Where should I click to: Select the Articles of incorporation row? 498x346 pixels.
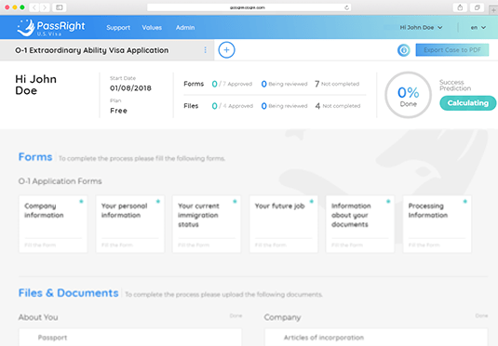[376, 338]
